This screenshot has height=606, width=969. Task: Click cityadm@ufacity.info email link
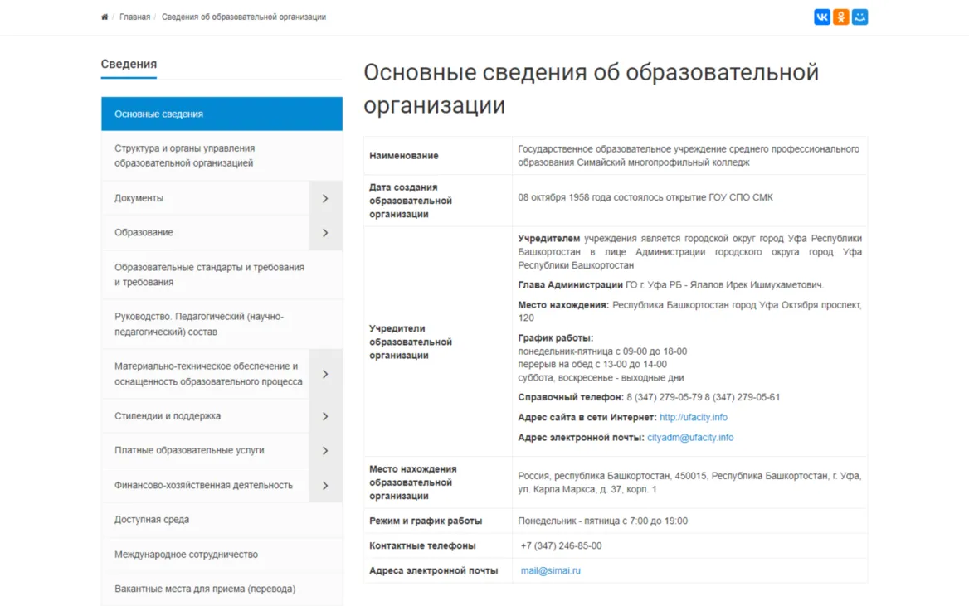click(690, 437)
